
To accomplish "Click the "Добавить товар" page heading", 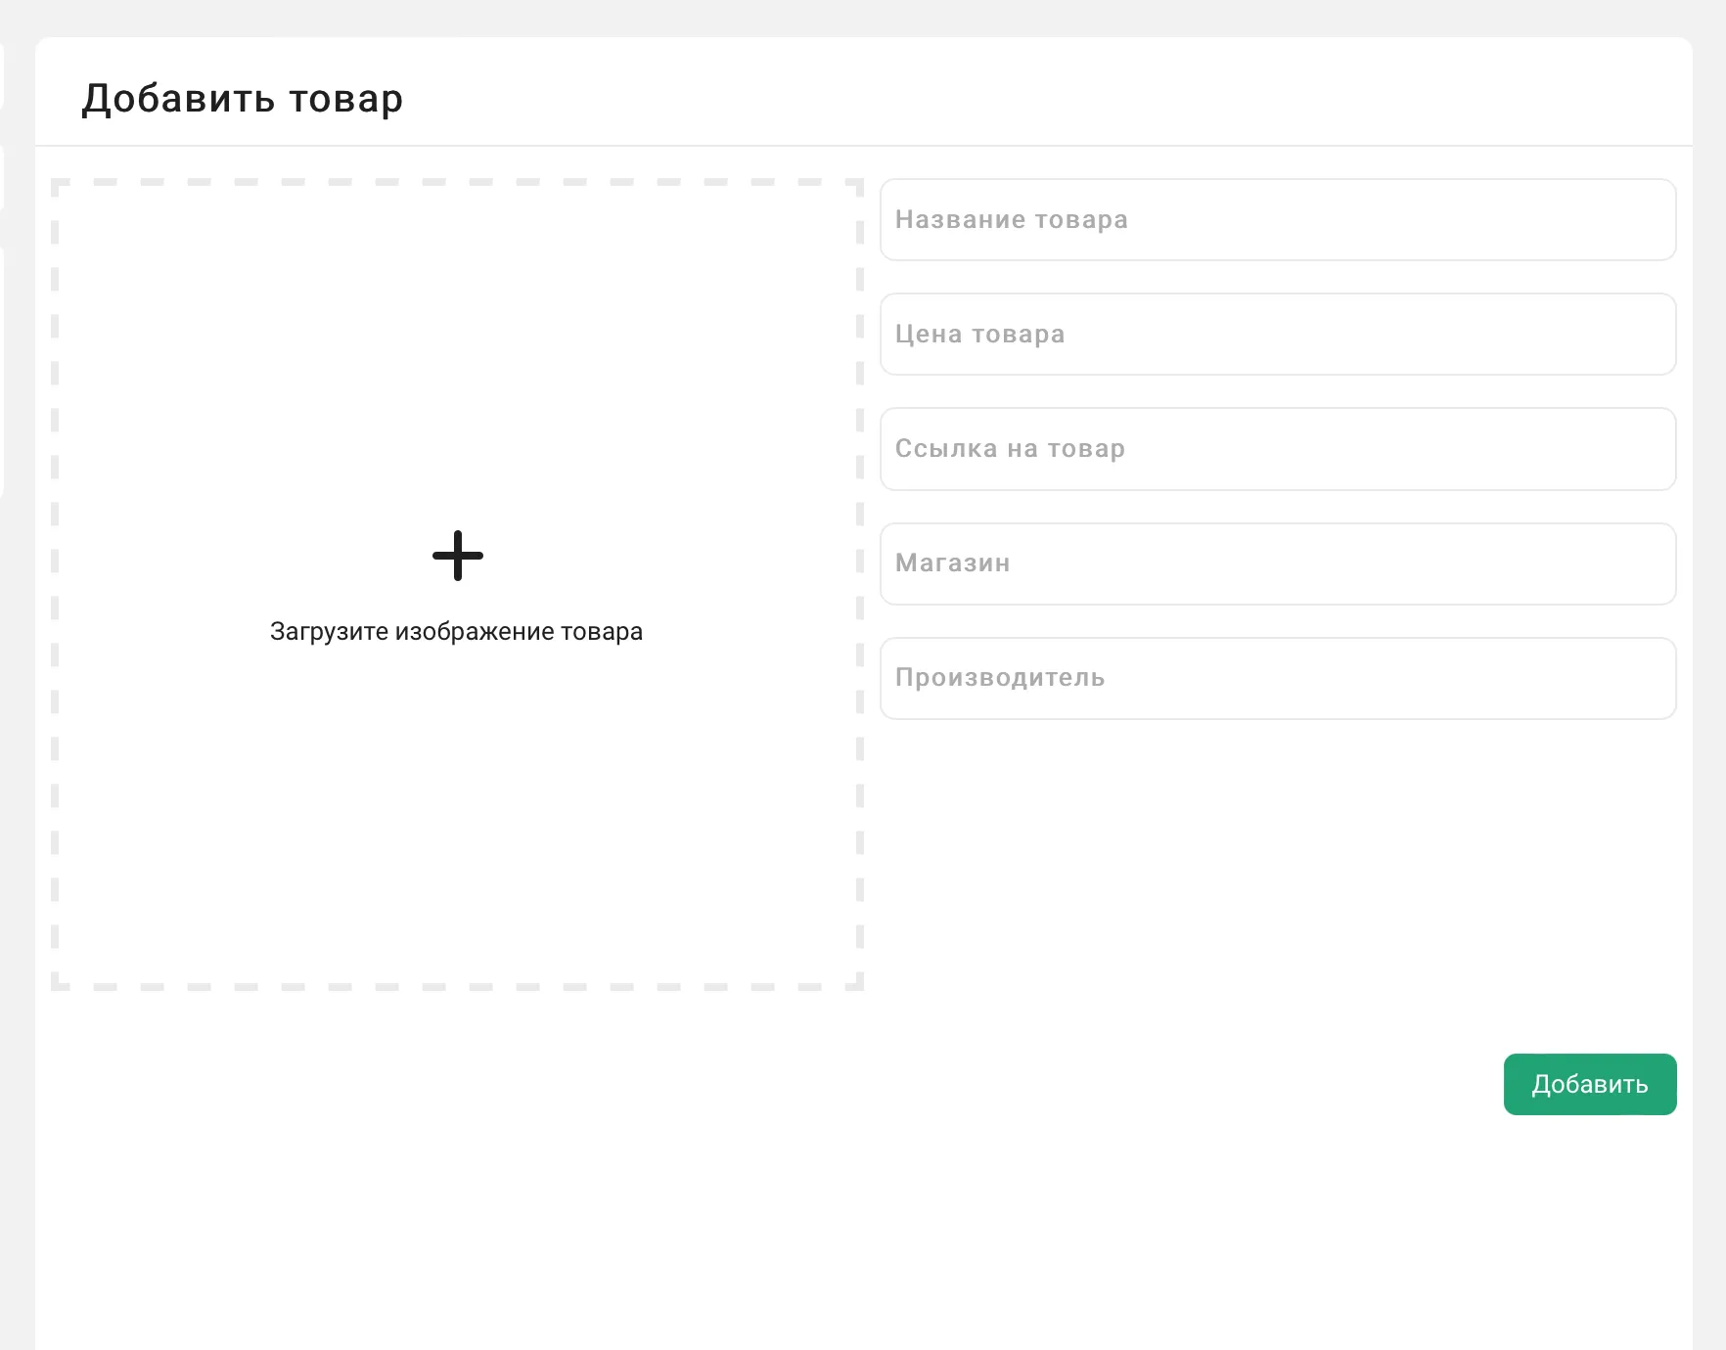I will [x=243, y=99].
